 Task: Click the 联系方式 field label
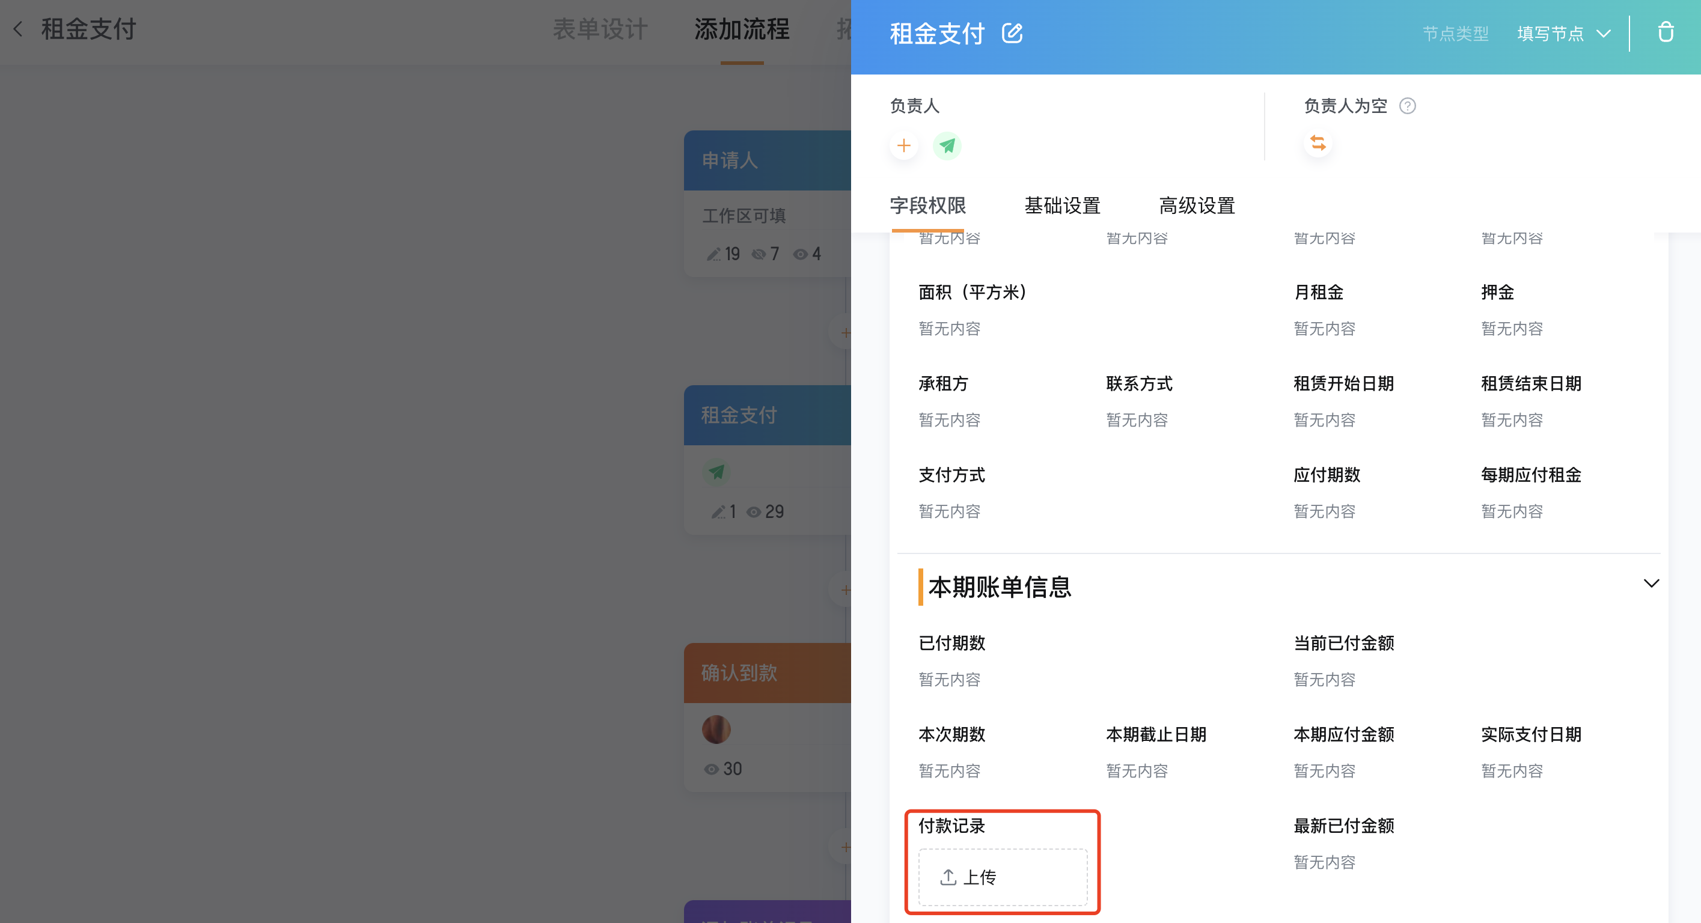tap(1140, 383)
